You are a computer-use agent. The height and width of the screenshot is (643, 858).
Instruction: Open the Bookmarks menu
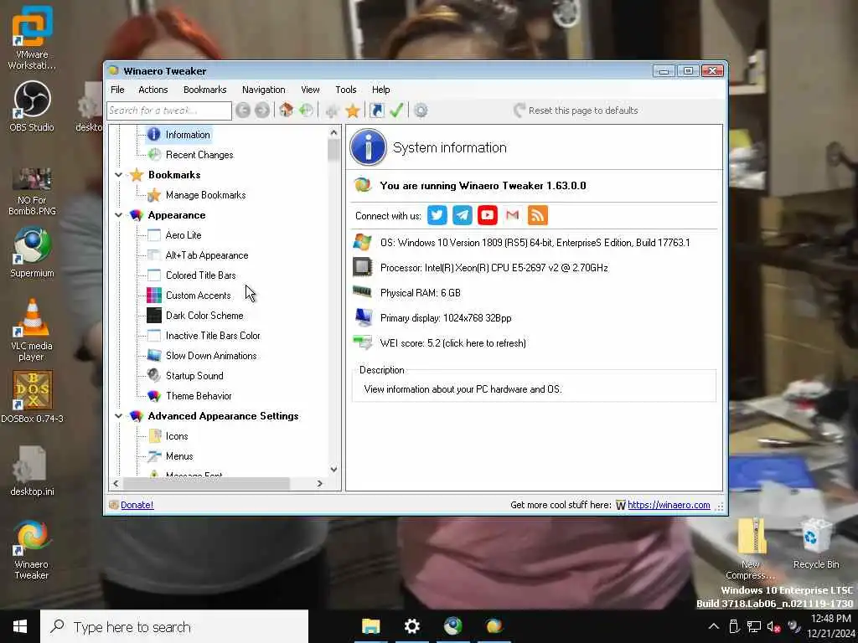click(x=204, y=90)
